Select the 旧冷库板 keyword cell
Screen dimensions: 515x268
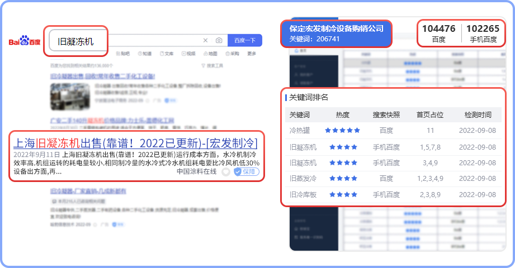(x=303, y=195)
